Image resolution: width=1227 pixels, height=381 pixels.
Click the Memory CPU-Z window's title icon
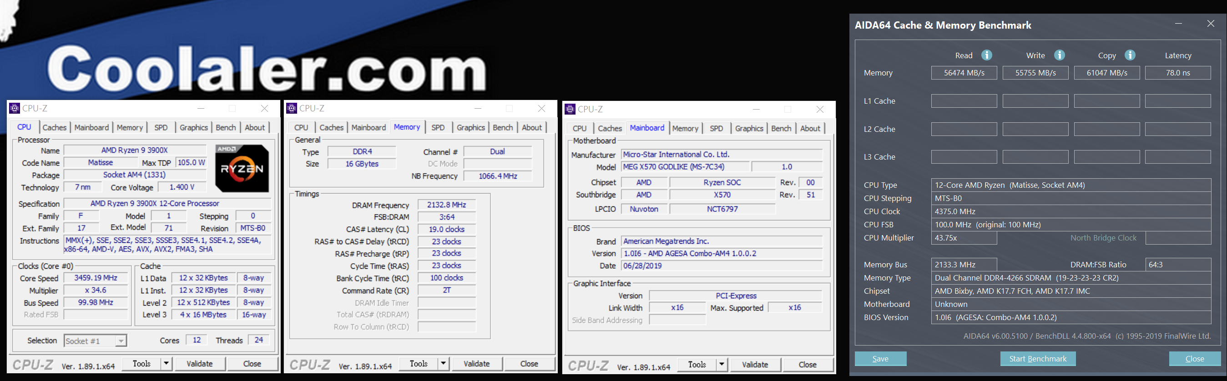[x=292, y=108]
